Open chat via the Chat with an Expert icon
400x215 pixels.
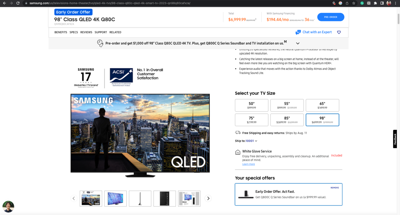pos(298,32)
